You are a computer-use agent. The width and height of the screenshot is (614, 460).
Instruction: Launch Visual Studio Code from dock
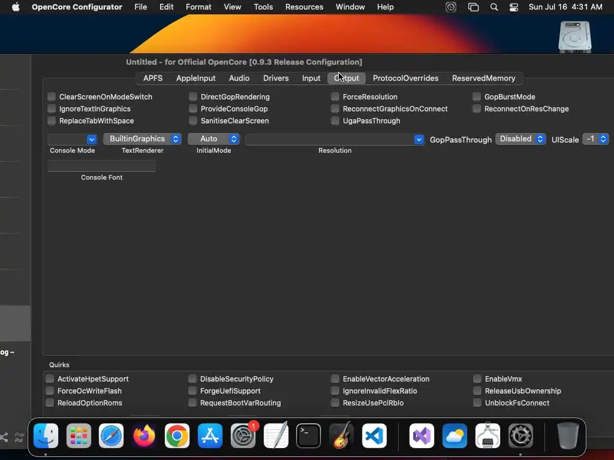[x=374, y=435]
